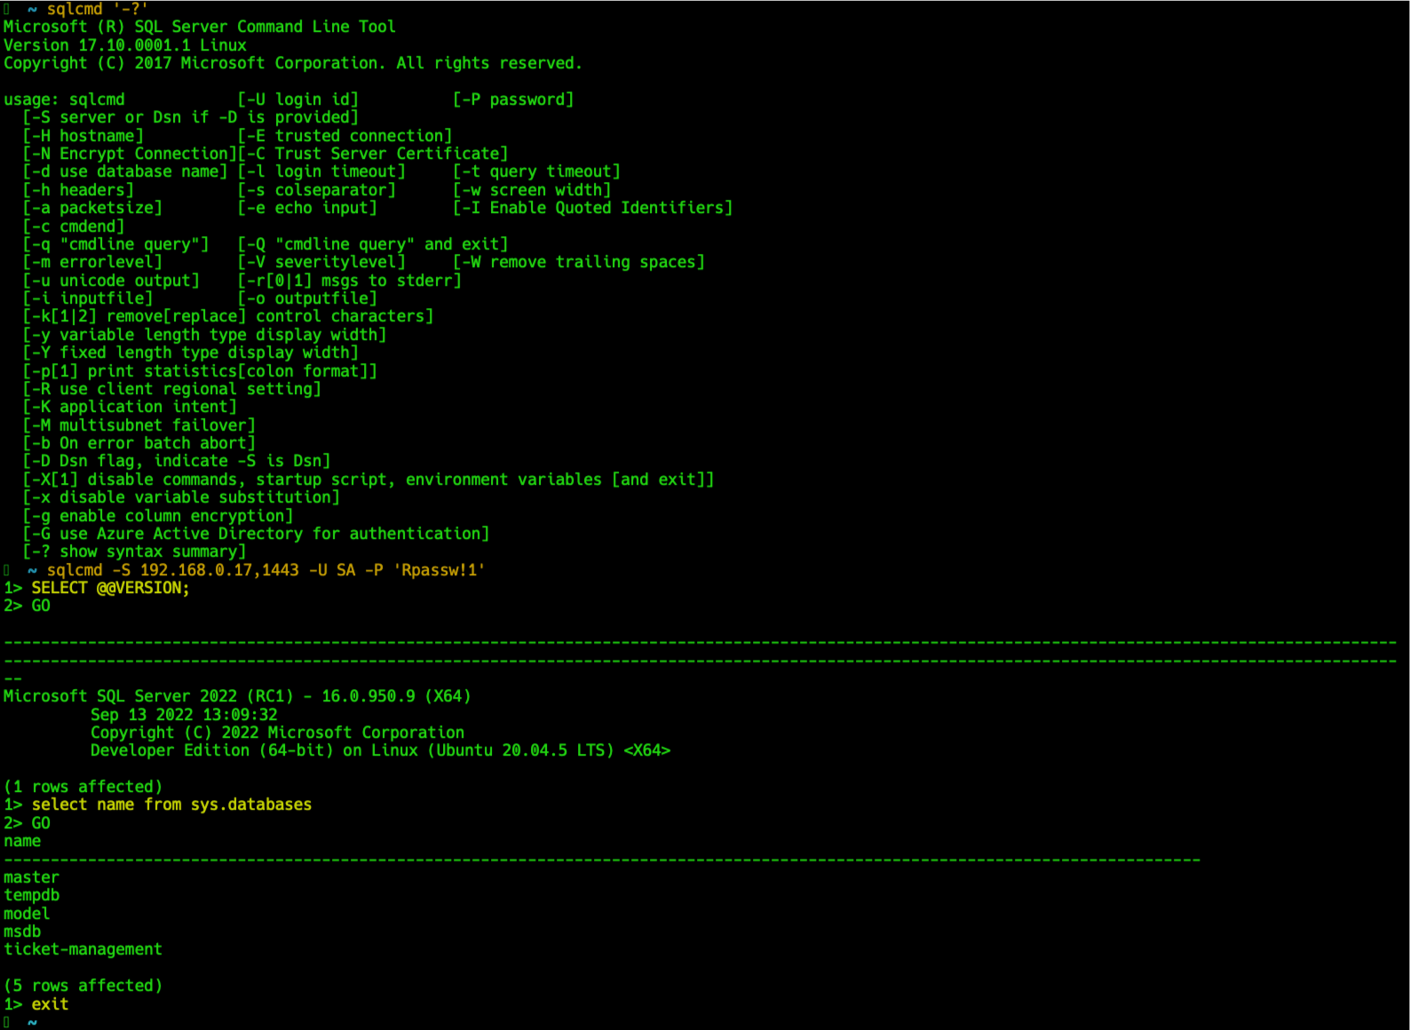Screen dimensions: 1410x1030
Task: Click the 'model' database row
Action: click(x=27, y=914)
